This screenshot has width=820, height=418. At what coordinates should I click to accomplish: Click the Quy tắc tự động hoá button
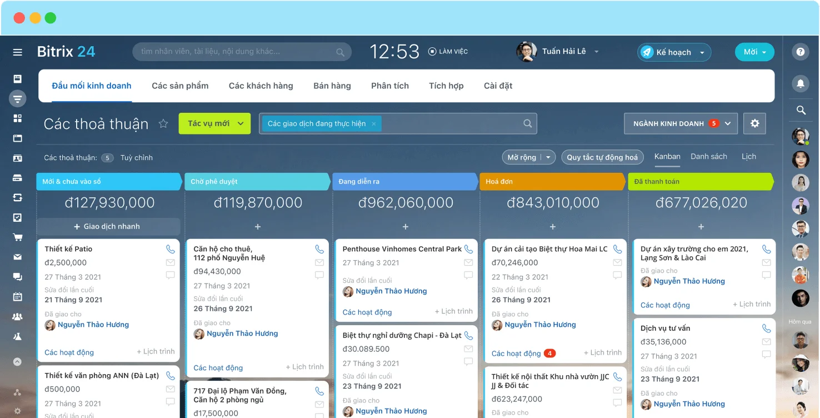[x=602, y=157]
